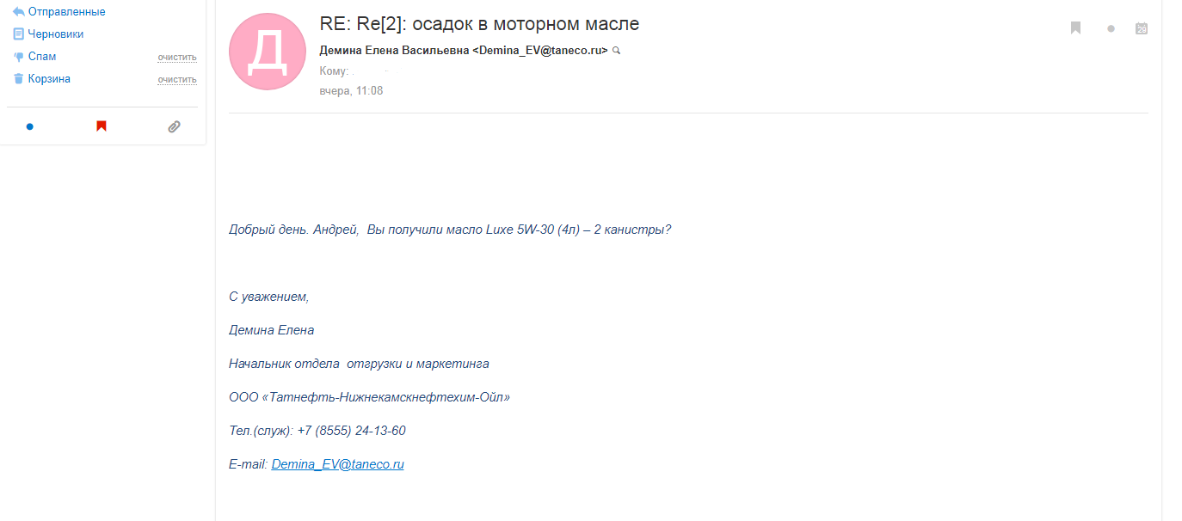Filter flagged messages with red bookmark
The height and width of the screenshot is (521, 1182).
coord(102,126)
